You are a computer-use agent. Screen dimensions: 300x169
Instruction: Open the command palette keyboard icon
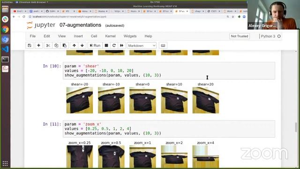(x=163, y=46)
